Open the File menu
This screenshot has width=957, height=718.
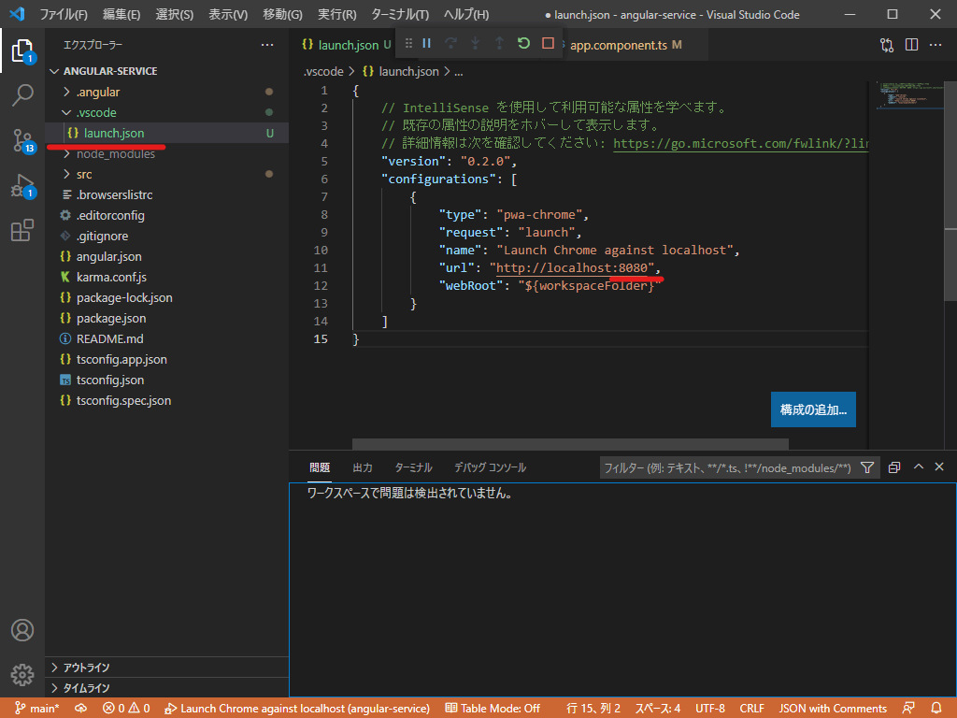pyautogui.click(x=64, y=14)
